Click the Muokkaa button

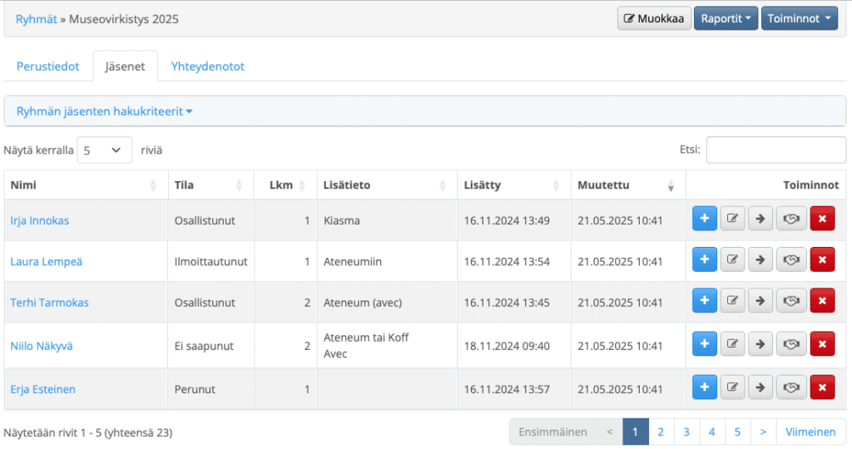pos(654,18)
